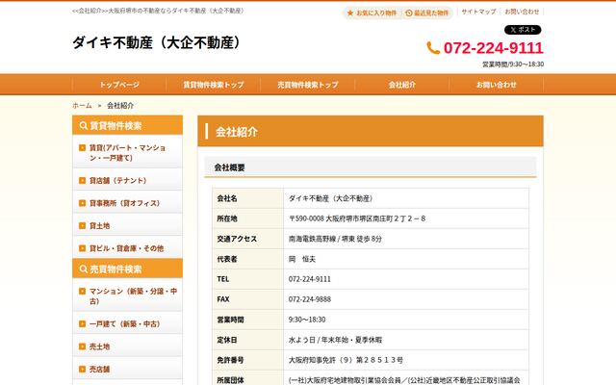The width and height of the screenshot is (616, 385).
Task: Open the サイトマップ link at top
Action: click(478, 12)
